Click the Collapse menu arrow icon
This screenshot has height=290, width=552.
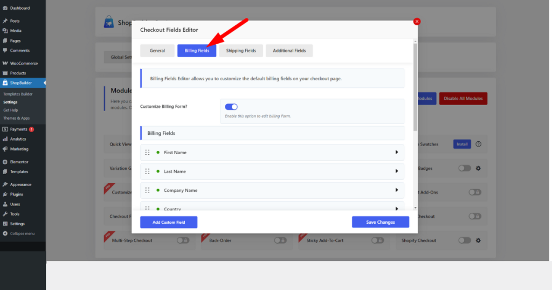[x=5, y=233]
